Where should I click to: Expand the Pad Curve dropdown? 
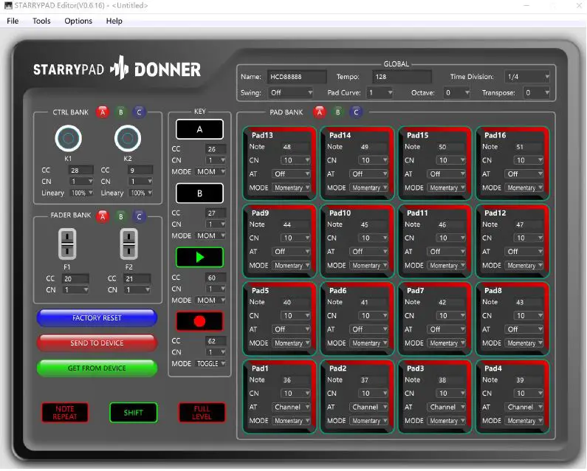coord(380,92)
